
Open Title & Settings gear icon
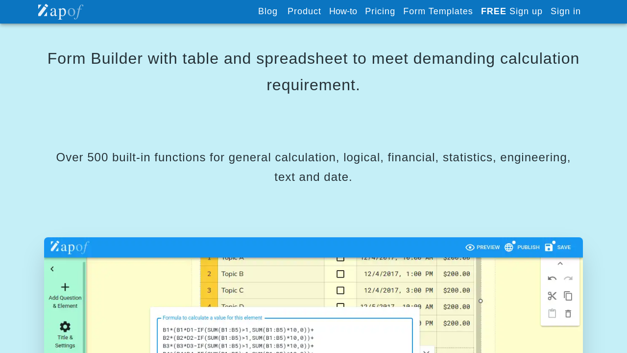point(65,327)
